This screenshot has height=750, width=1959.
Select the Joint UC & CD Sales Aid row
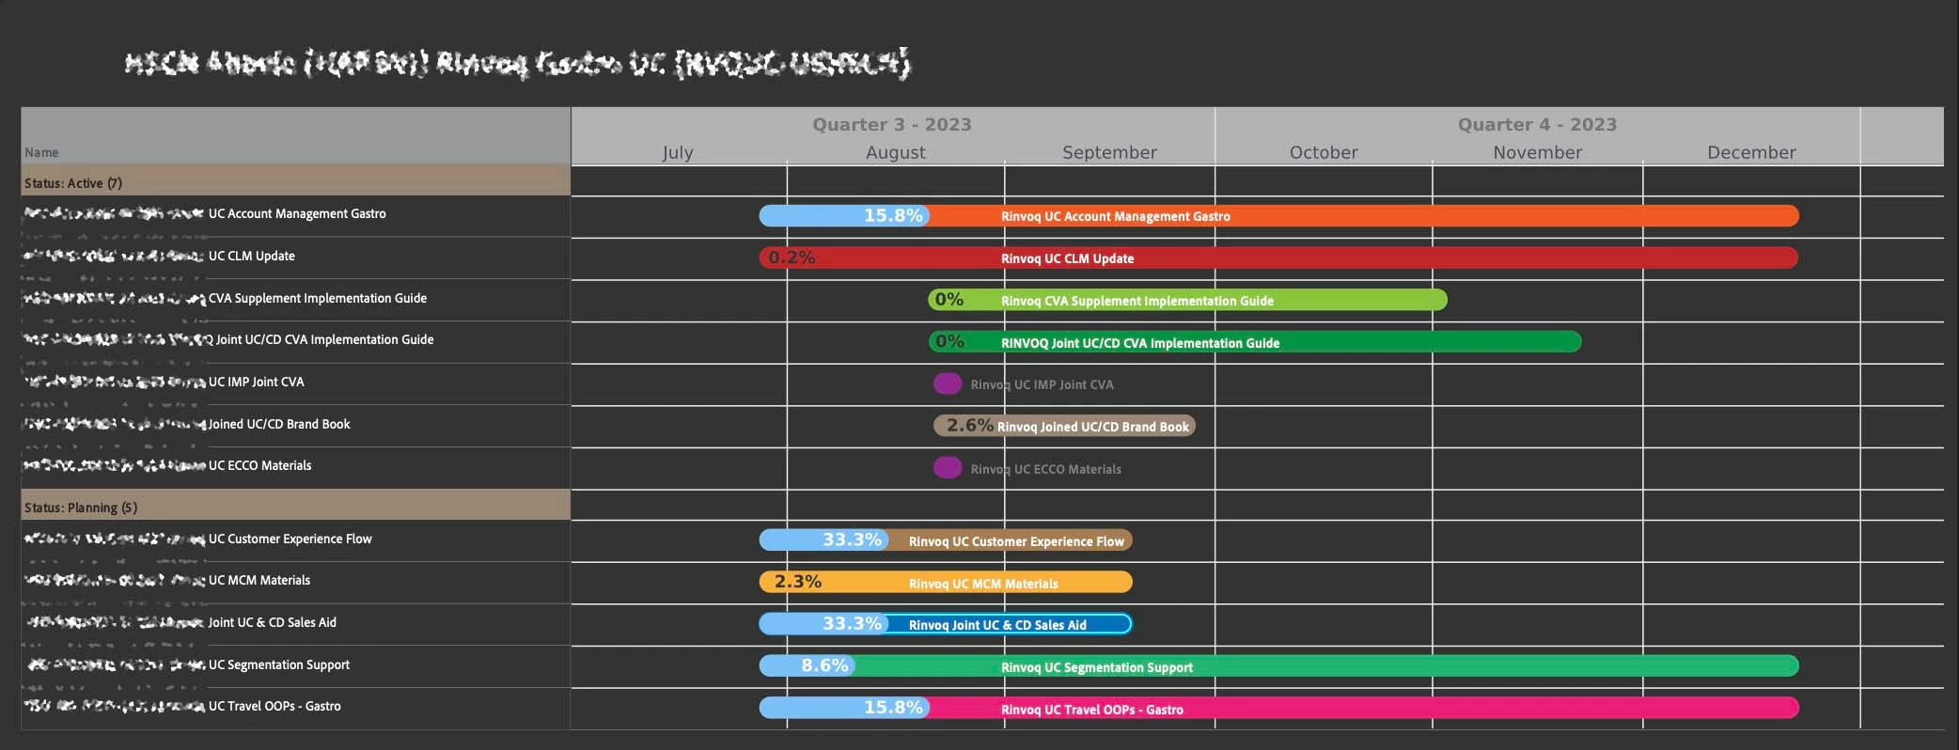pos(295,624)
